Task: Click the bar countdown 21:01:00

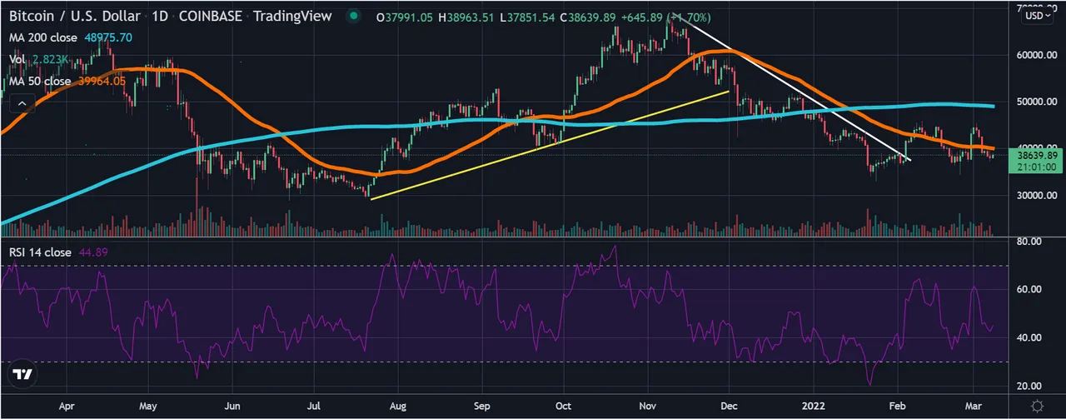Action: coord(1035,167)
